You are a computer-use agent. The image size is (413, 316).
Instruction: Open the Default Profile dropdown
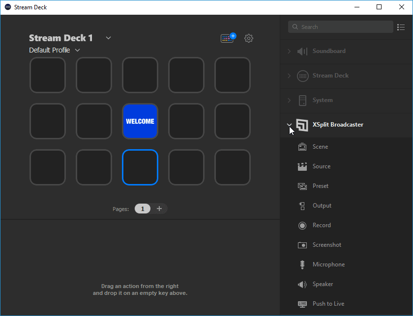point(77,50)
